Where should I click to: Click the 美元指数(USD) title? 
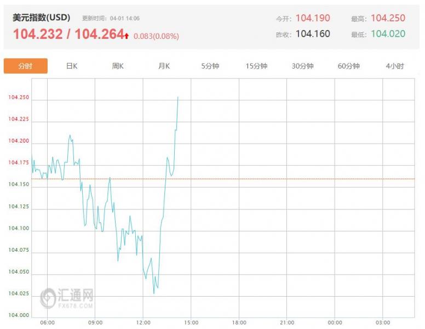42,18
